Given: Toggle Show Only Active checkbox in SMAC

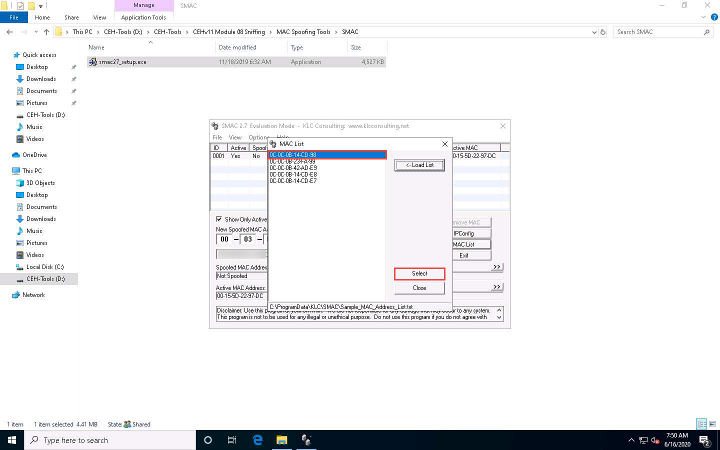Looking at the screenshot, I should 219,219.
